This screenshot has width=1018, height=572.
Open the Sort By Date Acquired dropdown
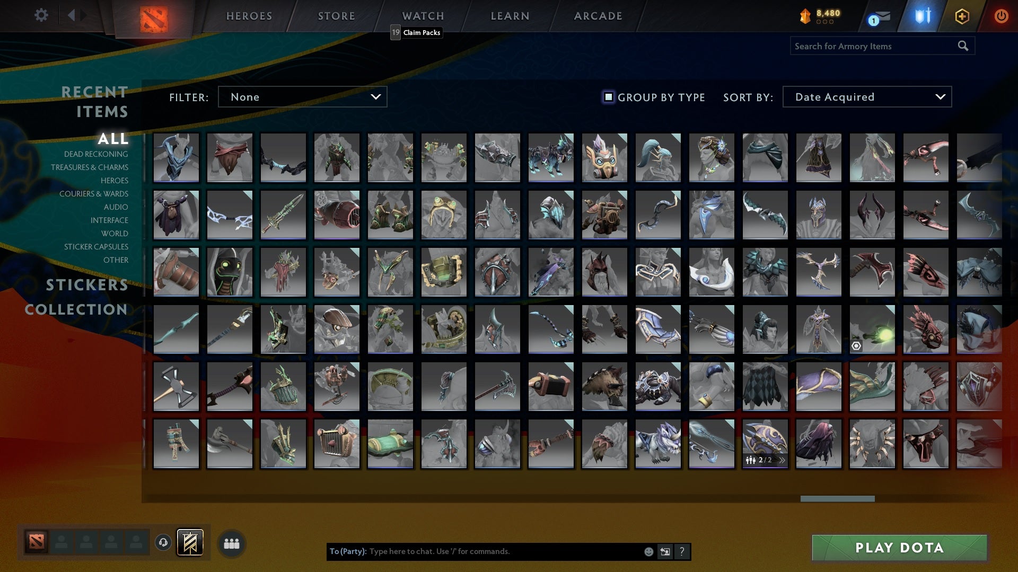[x=867, y=97]
